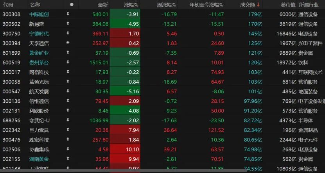Click the 名称 column header
The width and height of the screenshot is (325, 173).
35,5
